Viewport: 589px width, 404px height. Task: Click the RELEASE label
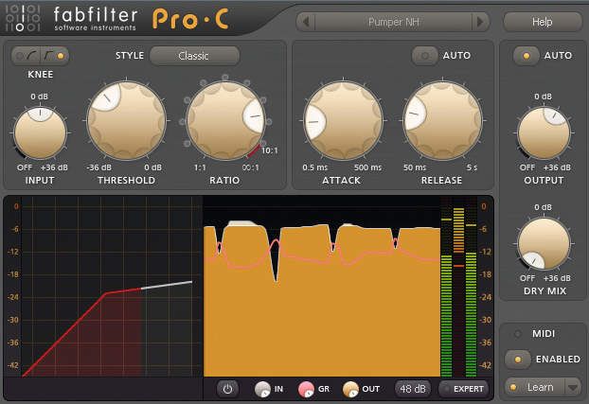(441, 180)
